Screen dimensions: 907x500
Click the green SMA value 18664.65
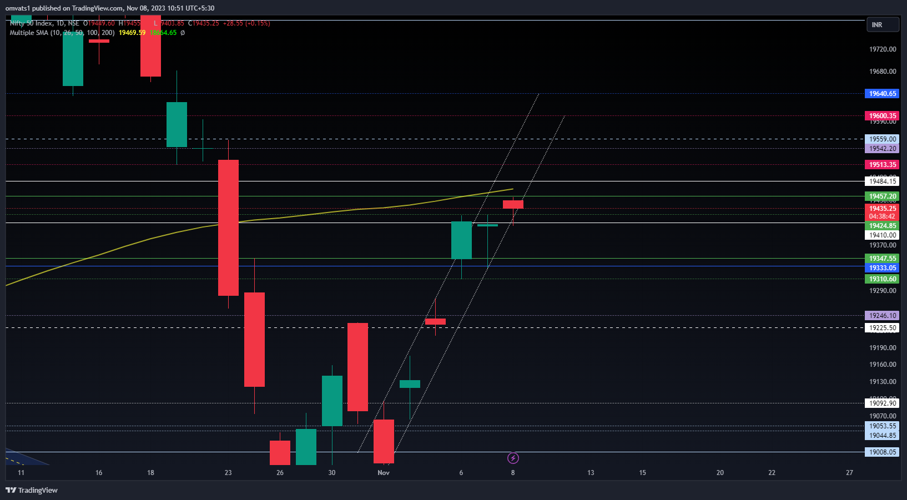tap(163, 33)
